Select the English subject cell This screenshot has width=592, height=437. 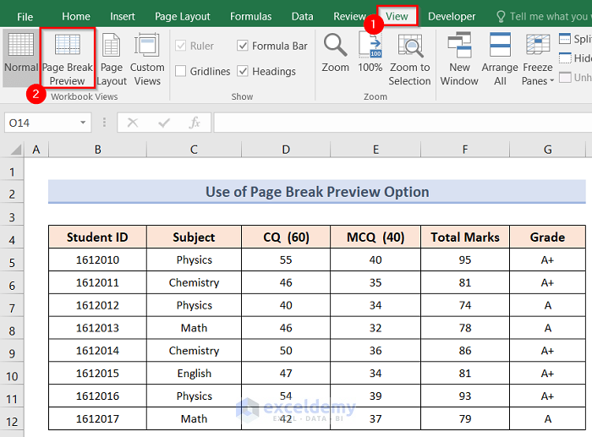point(194,374)
